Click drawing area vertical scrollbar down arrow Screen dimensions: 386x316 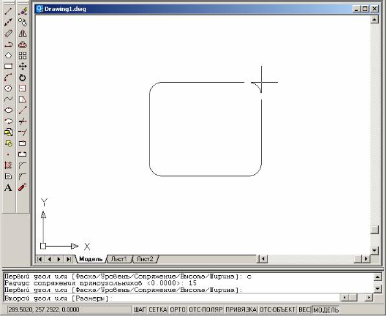374,251
